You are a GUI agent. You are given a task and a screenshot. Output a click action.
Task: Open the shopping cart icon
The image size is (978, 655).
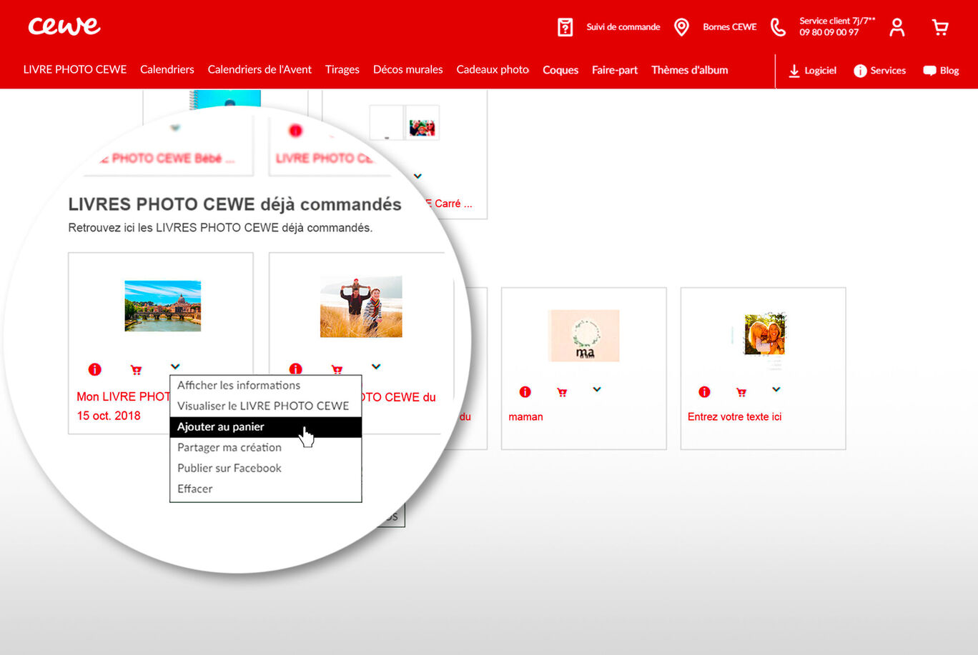[939, 26]
